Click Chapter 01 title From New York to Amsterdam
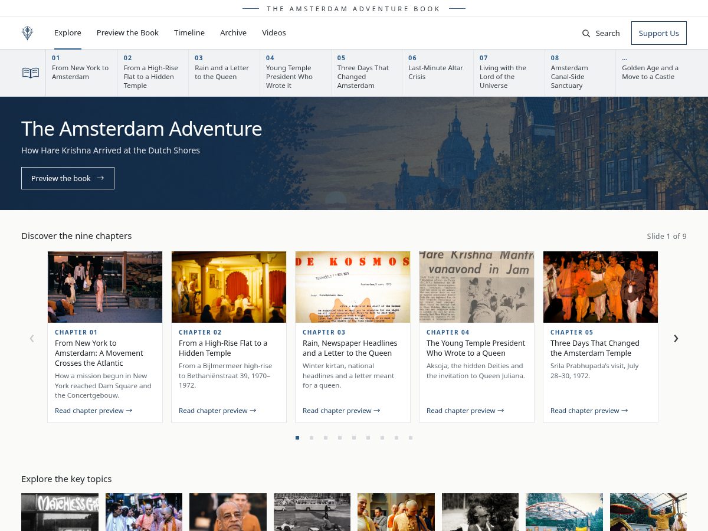This screenshot has height=531, width=708. (x=99, y=353)
